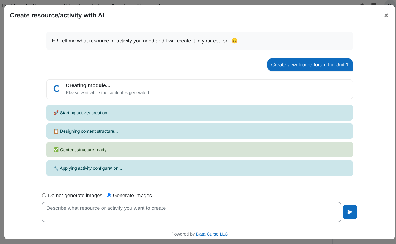Image resolution: width=396 pixels, height=244 pixels.
Task: Open Site administration from the top bar
Action: pos(85,5)
